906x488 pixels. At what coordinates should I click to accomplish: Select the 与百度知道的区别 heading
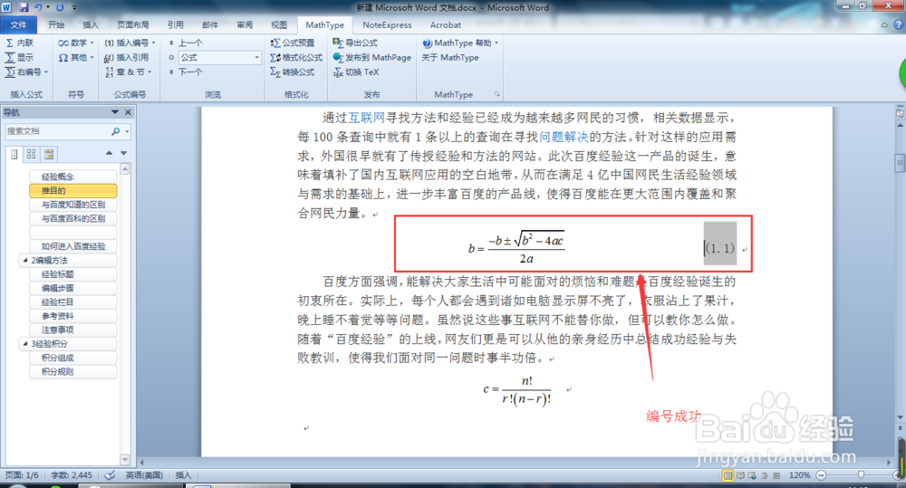point(72,205)
